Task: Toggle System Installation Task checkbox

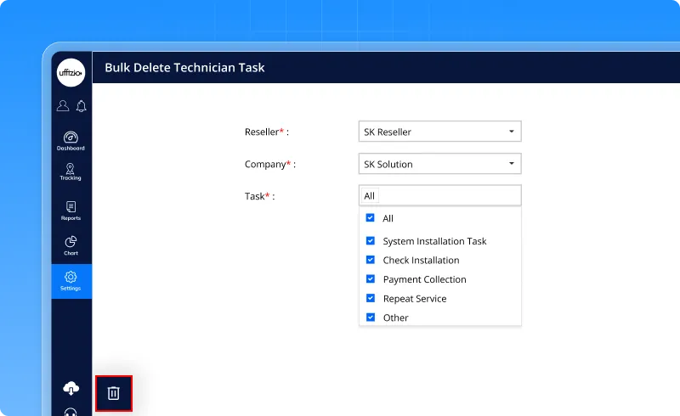Action: 371,241
